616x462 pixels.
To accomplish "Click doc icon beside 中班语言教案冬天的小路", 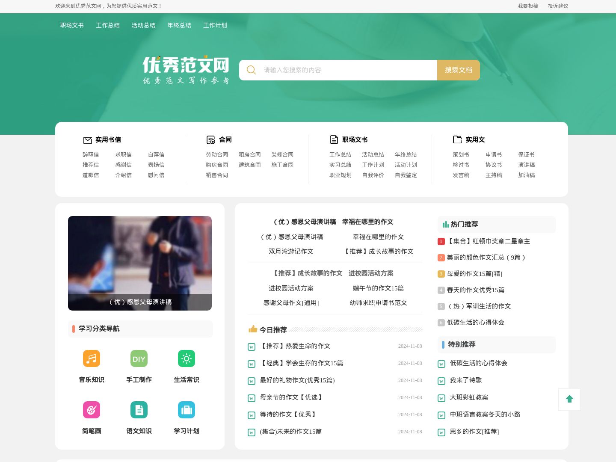I will point(441,415).
